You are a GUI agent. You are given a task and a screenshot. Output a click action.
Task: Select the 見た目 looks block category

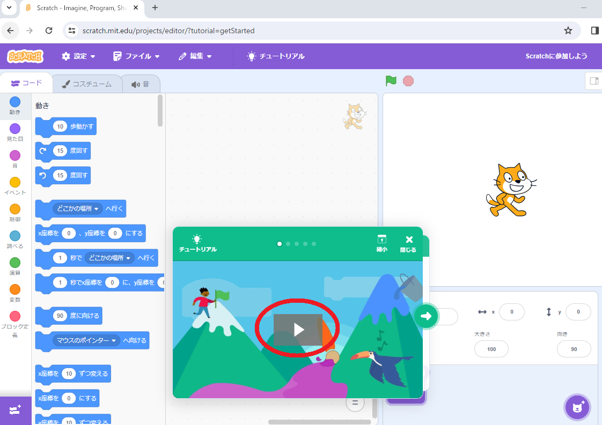15,132
